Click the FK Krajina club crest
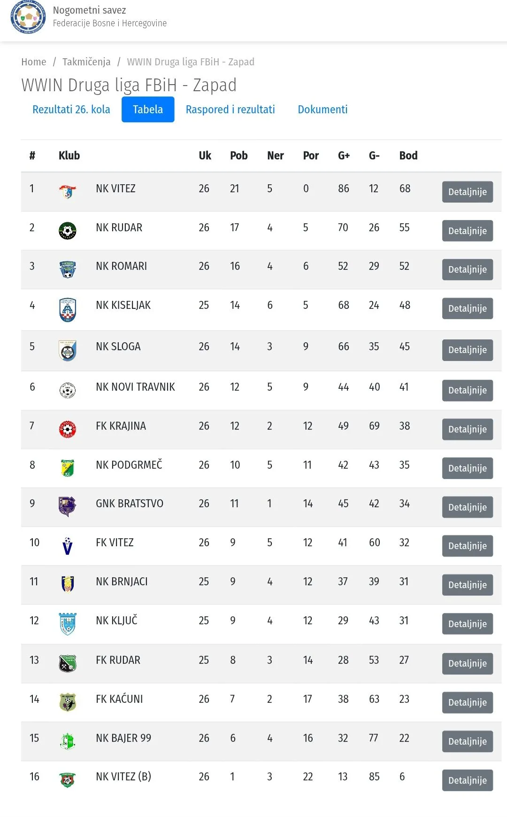Screen dimensions: 507x817 [68, 429]
